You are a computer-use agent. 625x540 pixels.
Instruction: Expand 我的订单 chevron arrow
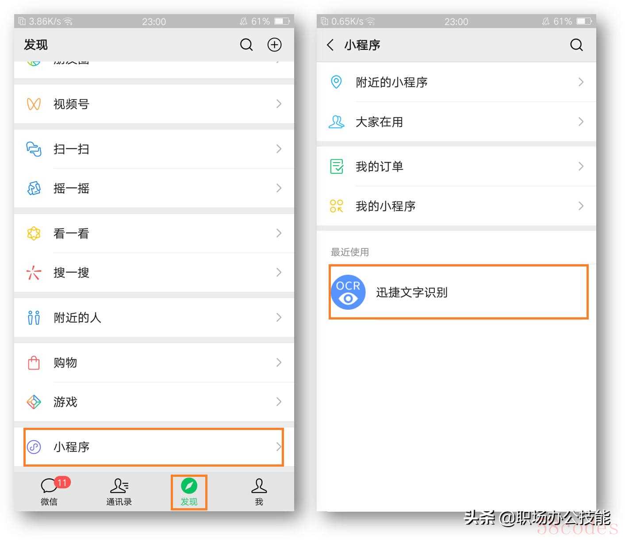(x=581, y=167)
